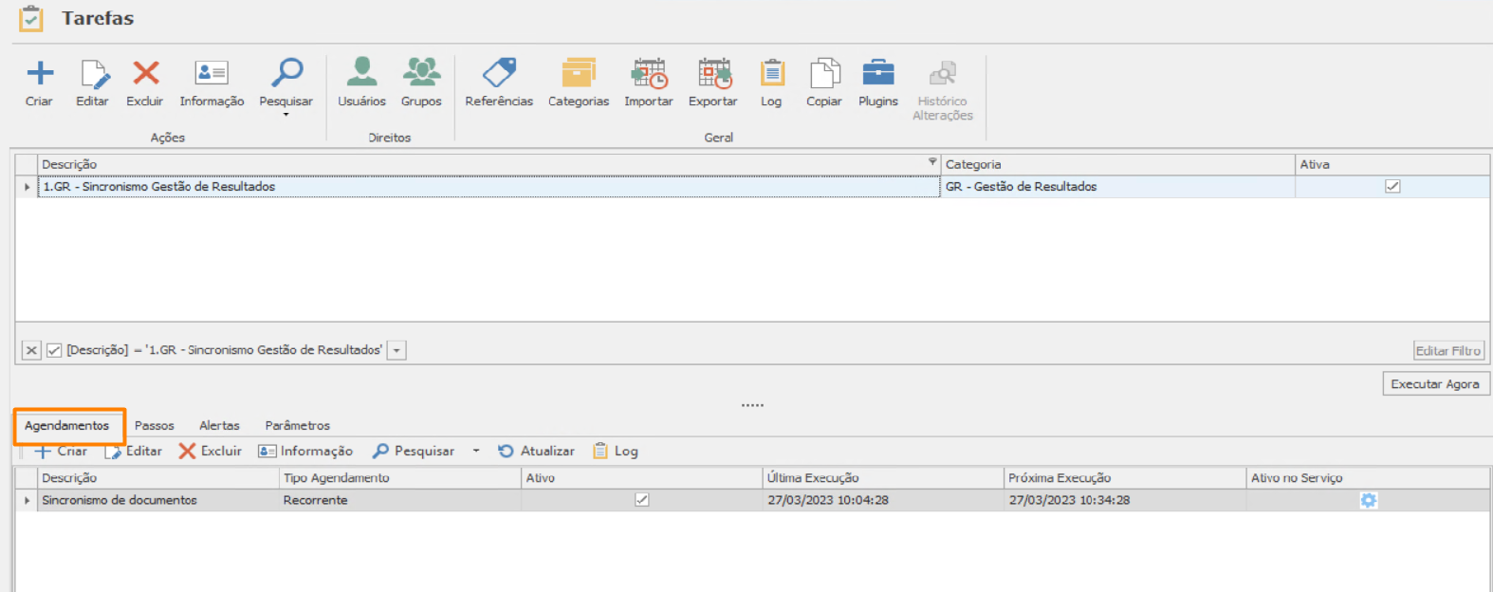Image resolution: width=1493 pixels, height=592 pixels.
Task: Select the 'Recorrente' cell
Action: [400, 500]
